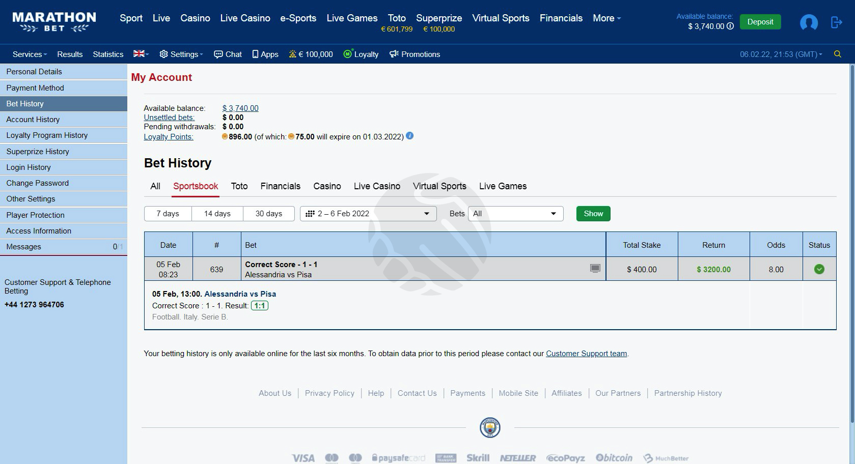Open Player Protection in sidebar
This screenshot has height=464, width=855.
pyautogui.click(x=64, y=215)
